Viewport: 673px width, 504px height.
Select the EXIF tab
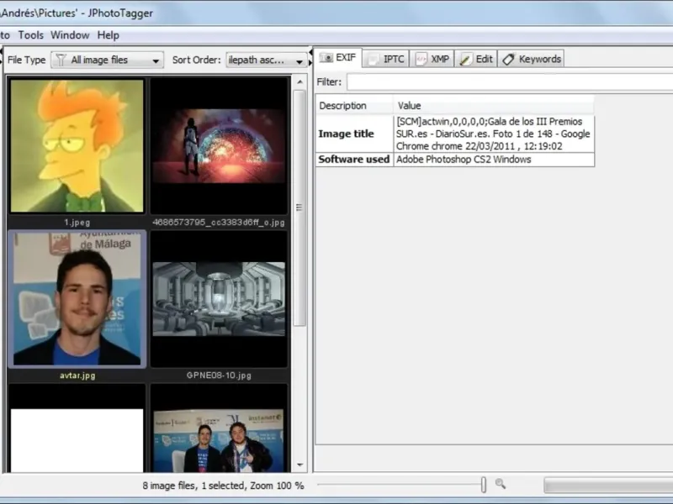click(338, 58)
